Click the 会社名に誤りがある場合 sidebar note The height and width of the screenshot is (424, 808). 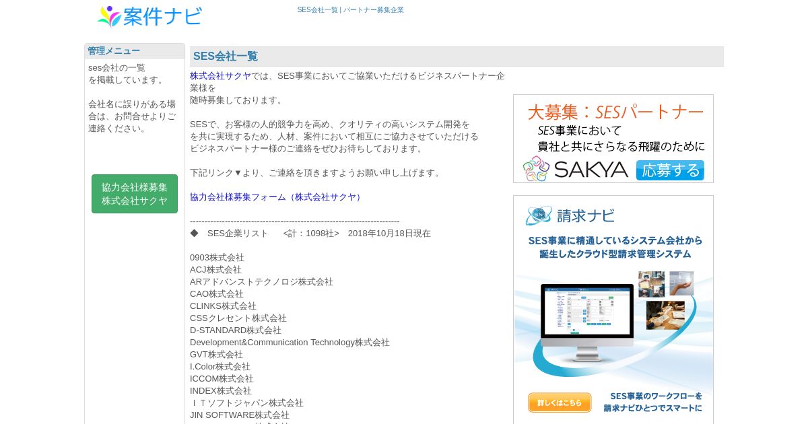click(132, 116)
